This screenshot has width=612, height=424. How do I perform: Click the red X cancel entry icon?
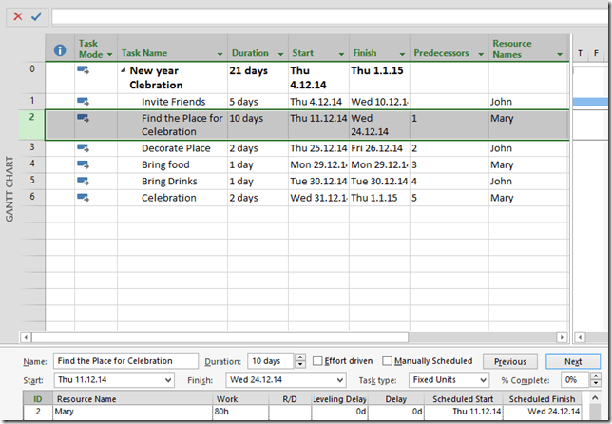pyautogui.click(x=18, y=16)
